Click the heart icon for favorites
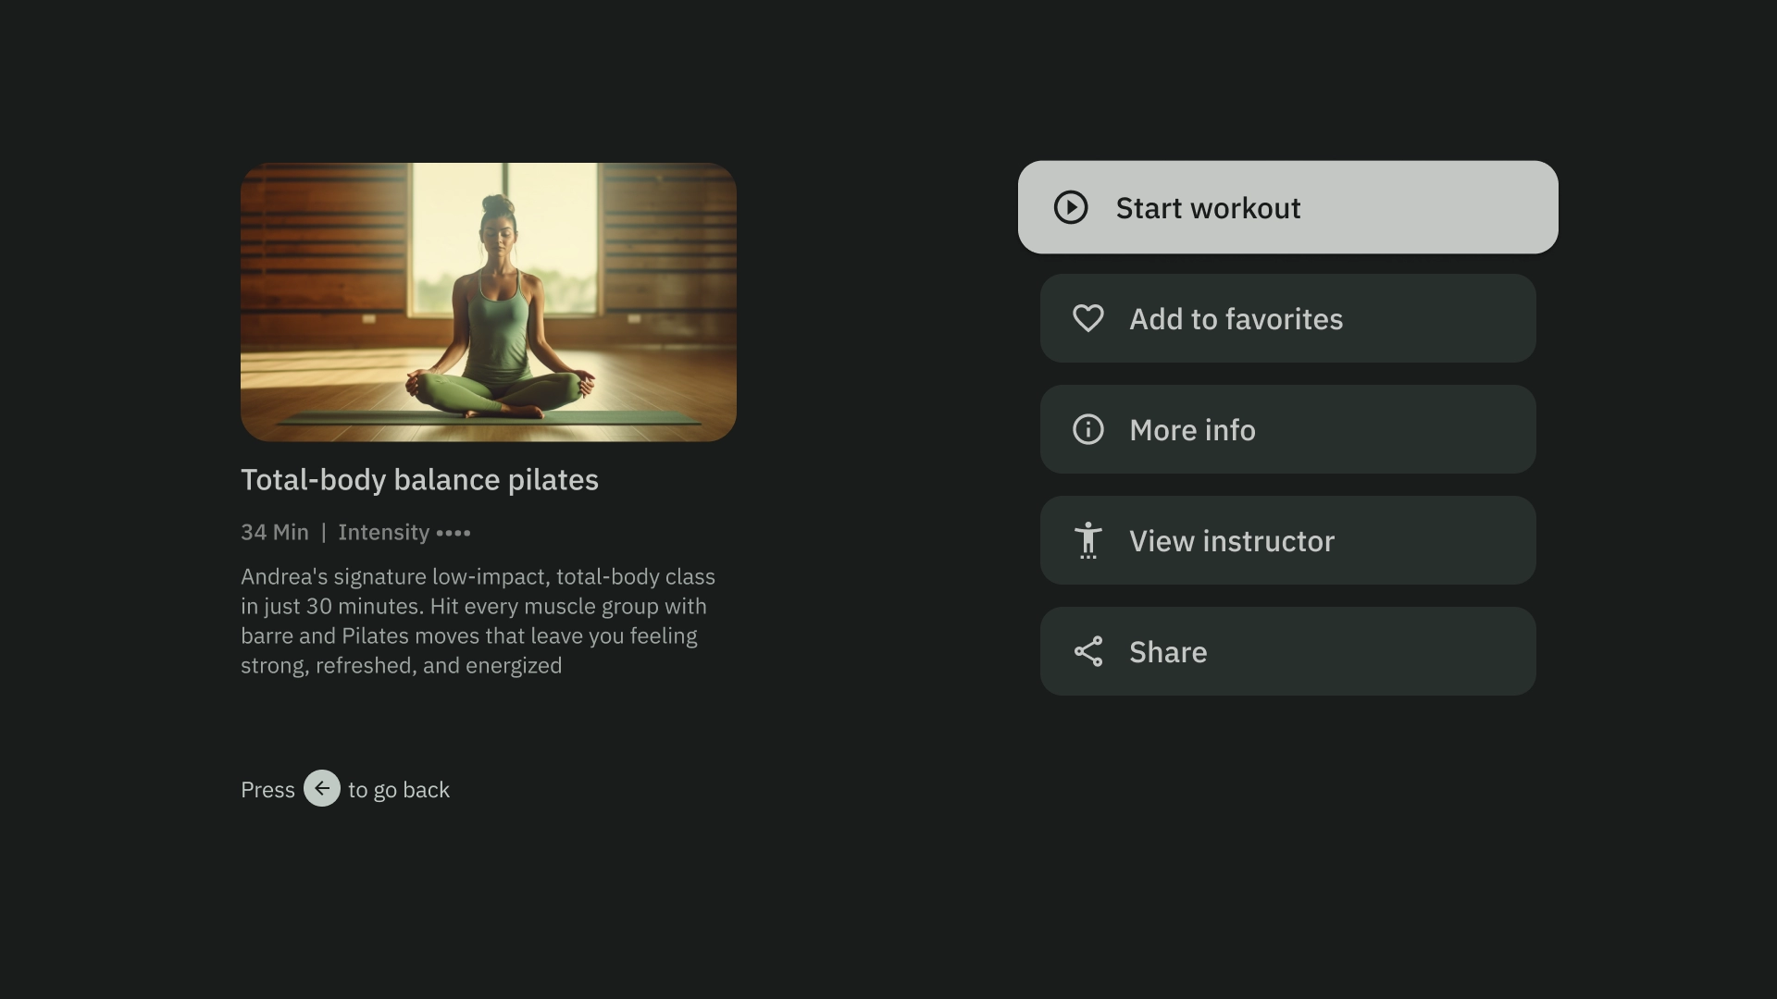Image resolution: width=1777 pixels, height=999 pixels. click(1088, 318)
